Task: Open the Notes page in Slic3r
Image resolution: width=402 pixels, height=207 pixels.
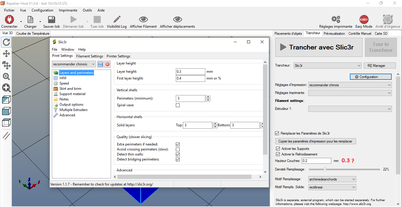Action: (64, 99)
